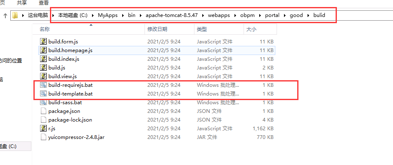Click the build.index.js file icon
Image resolution: width=393 pixels, height=165 pixels.
44,59
